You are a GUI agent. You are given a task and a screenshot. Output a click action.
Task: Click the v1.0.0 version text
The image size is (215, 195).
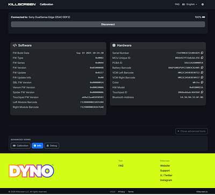coord(112,192)
